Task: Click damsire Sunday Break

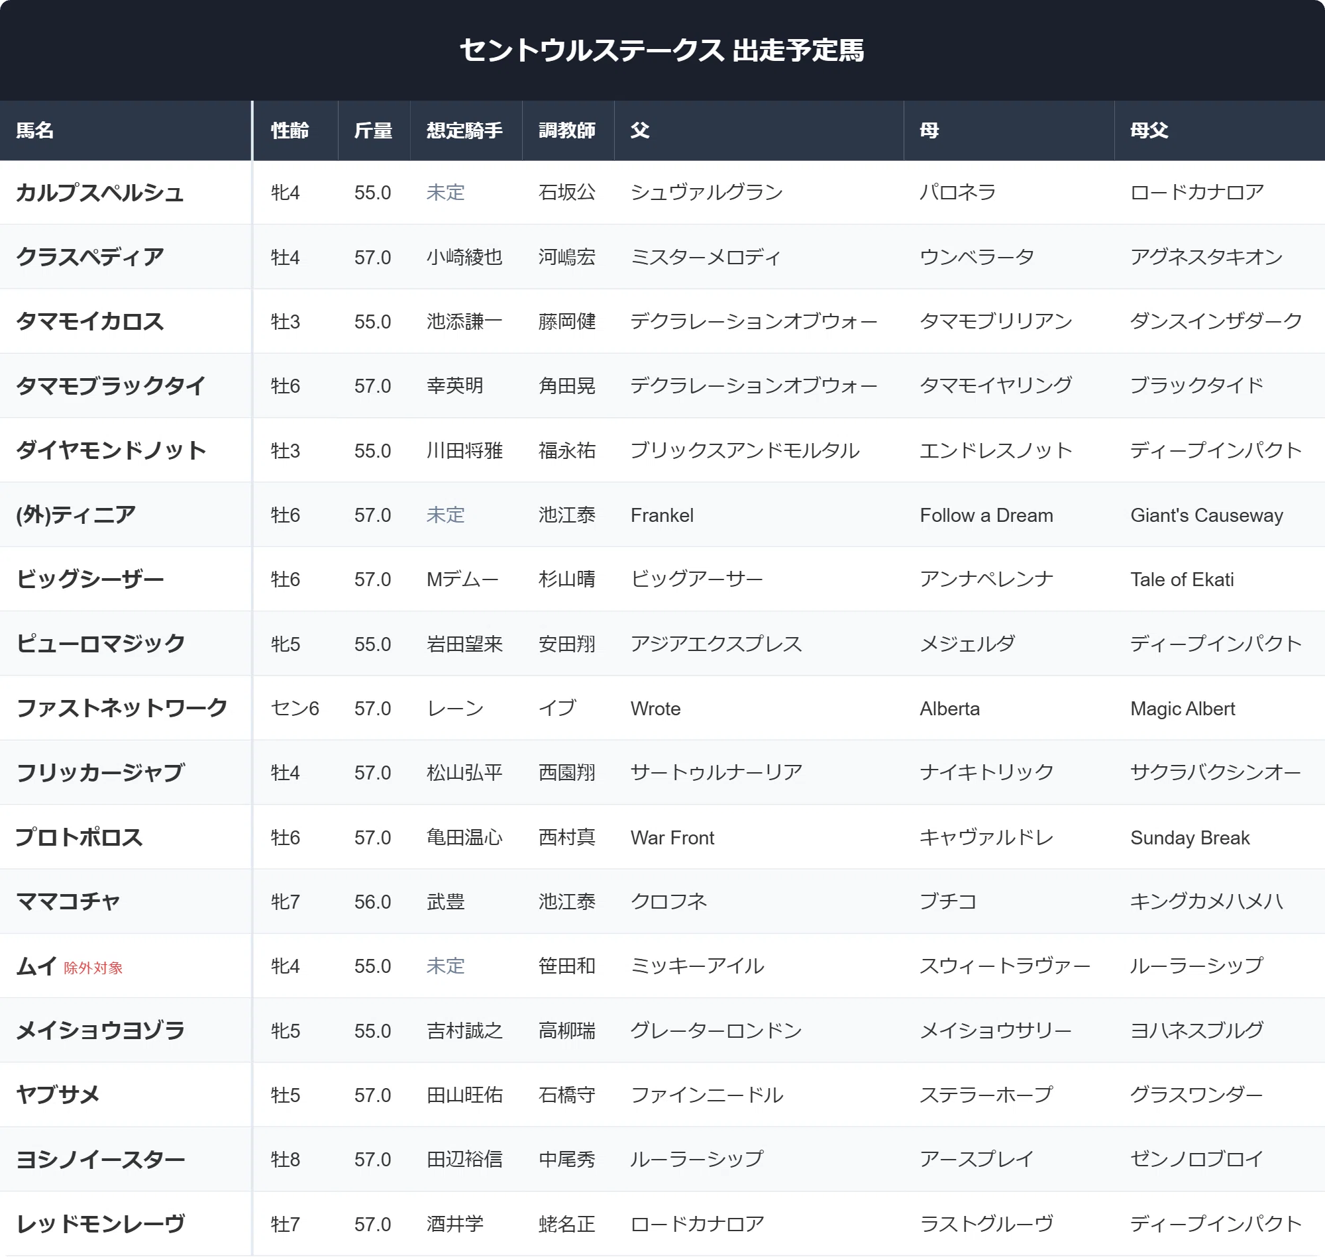Action: (x=1191, y=838)
